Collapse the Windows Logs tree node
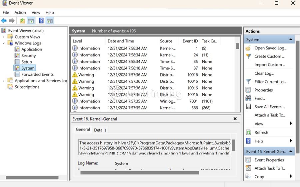Viewport: 300px width, 187px height. tap(4, 43)
